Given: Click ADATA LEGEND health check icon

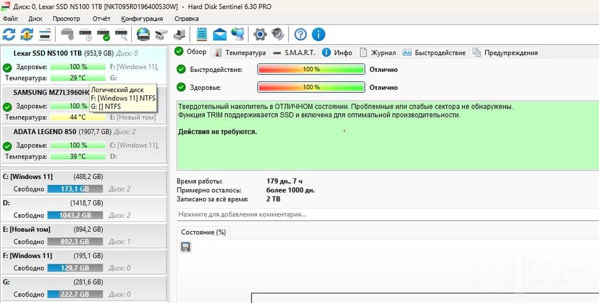Looking at the screenshot, I should click(x=7, y=146).
